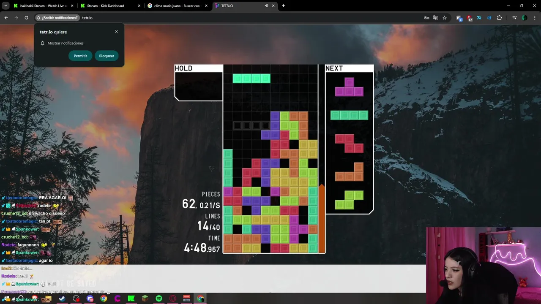Click chat message 'agar io'
Viewport: 541px width, 304px height.
click(46, 261)
